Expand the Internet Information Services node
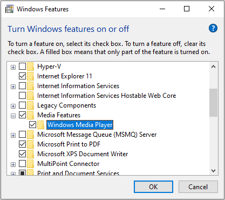 [13, 87]
